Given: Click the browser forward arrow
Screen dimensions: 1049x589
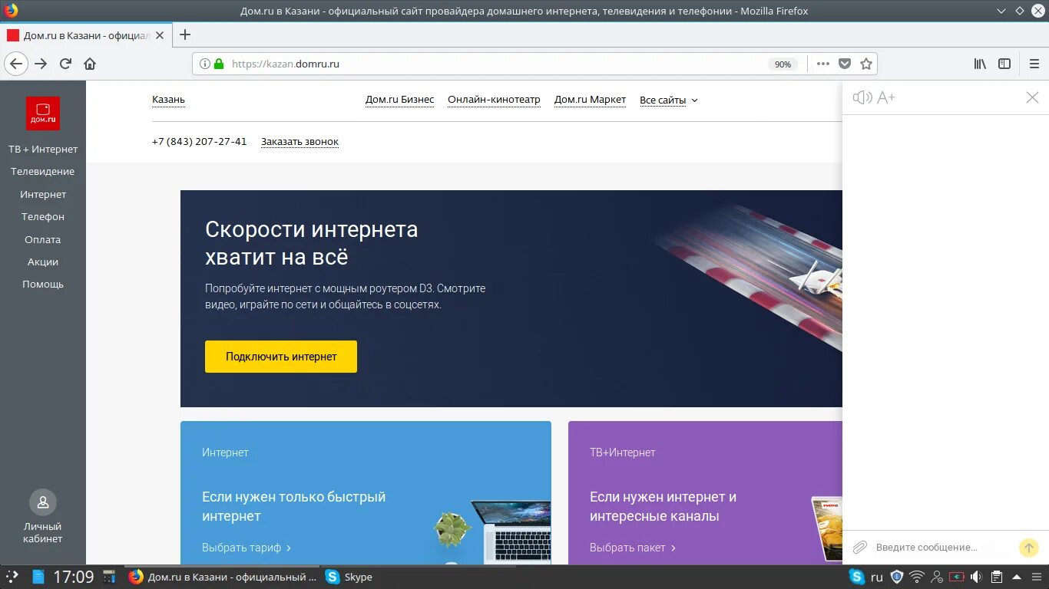Looking at the screenshot, I should (x=41, y=64).
